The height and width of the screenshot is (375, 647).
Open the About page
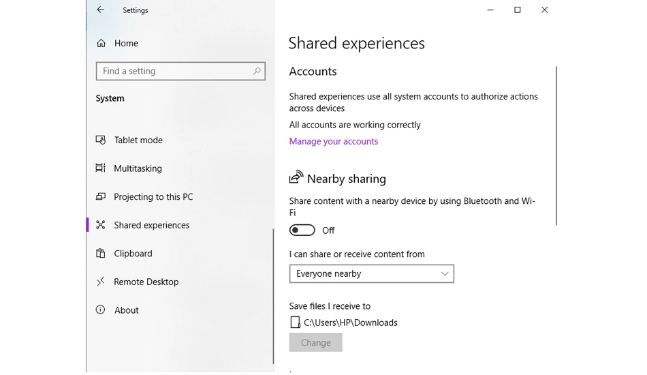[126, 310]
